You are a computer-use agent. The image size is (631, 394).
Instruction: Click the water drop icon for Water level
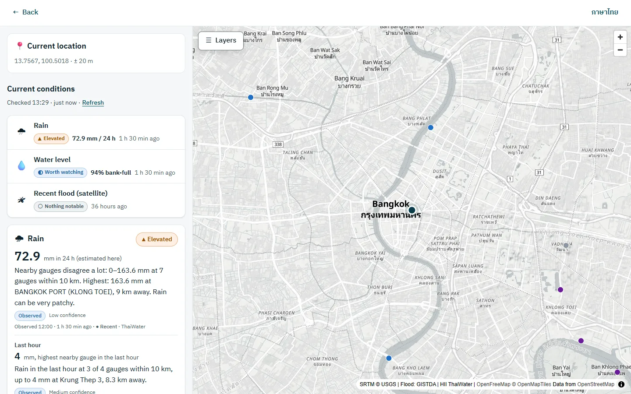(21, 165)
